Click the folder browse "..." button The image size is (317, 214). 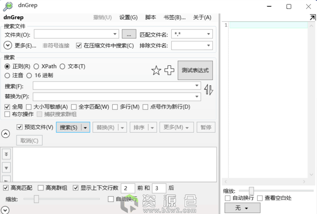(129, 34)
